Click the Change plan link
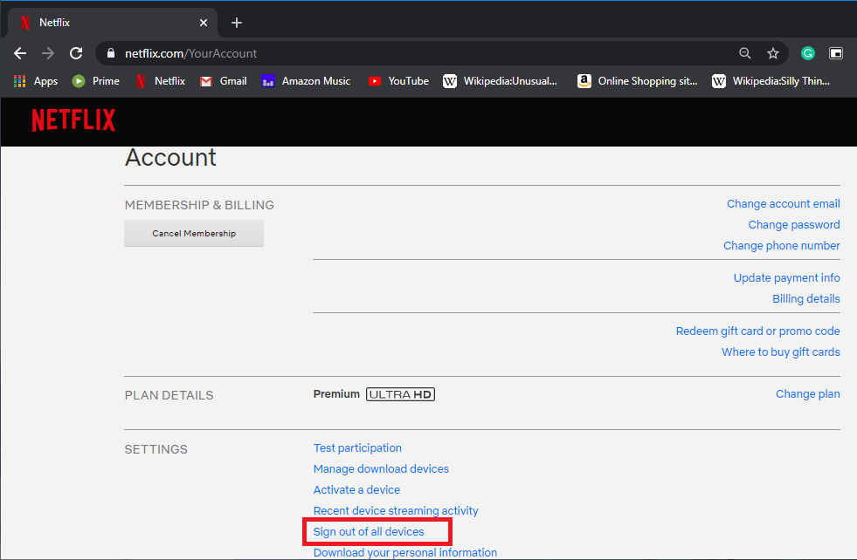This screenshot has height=560, width=857. 808,394
